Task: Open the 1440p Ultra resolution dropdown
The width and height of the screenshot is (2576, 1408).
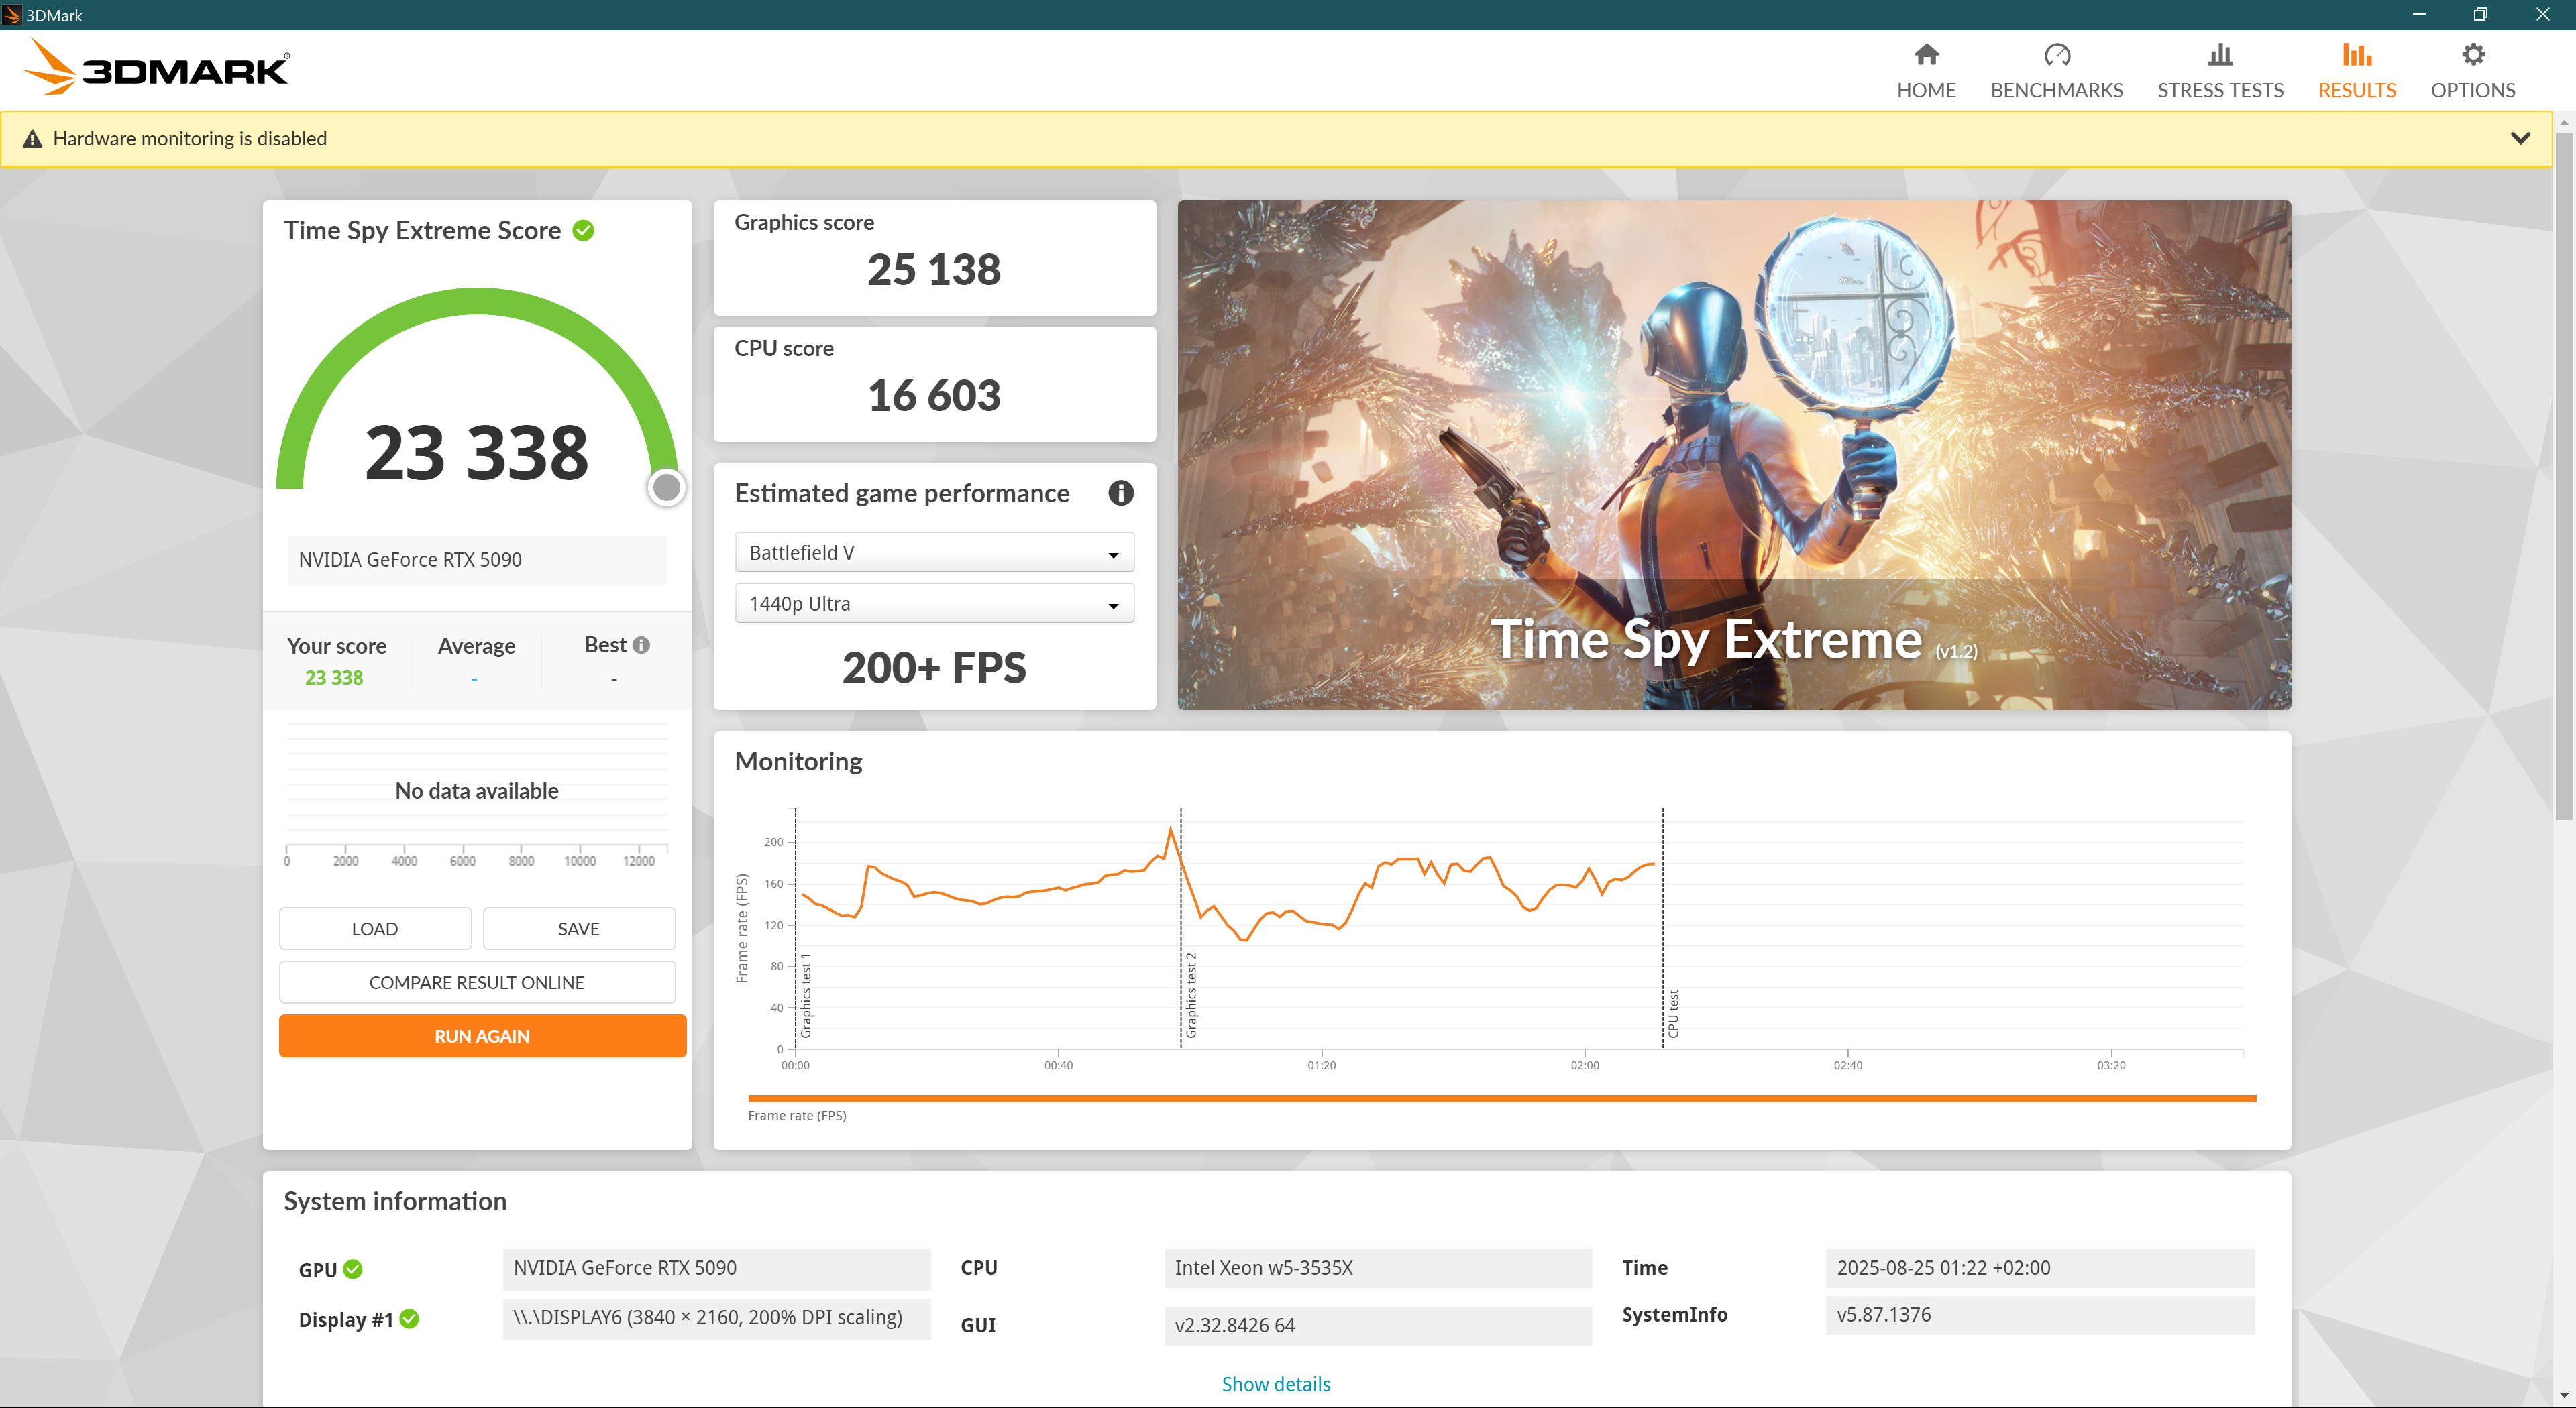Action: 934,603
